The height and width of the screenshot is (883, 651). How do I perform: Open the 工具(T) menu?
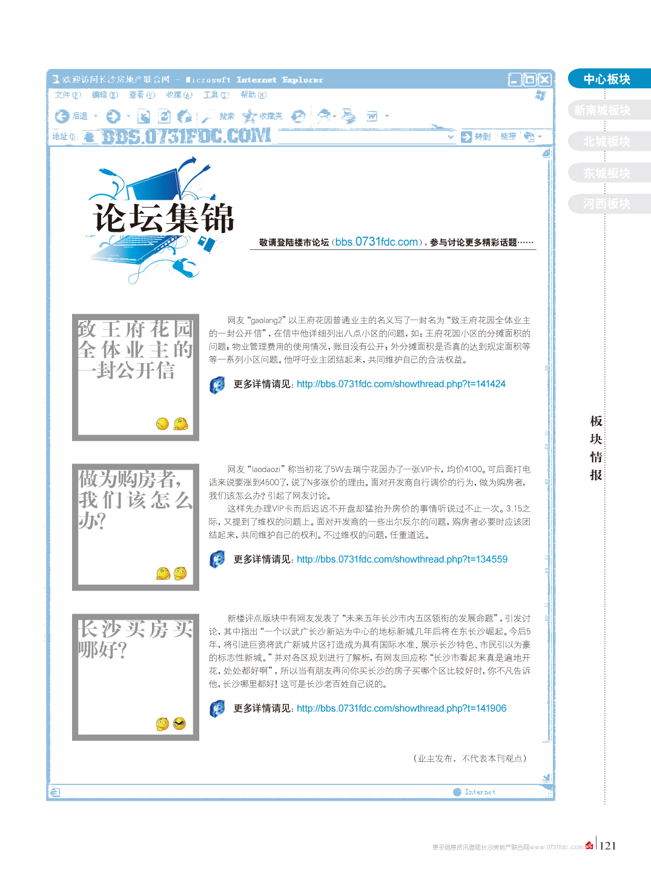click(x=216, y=95)
